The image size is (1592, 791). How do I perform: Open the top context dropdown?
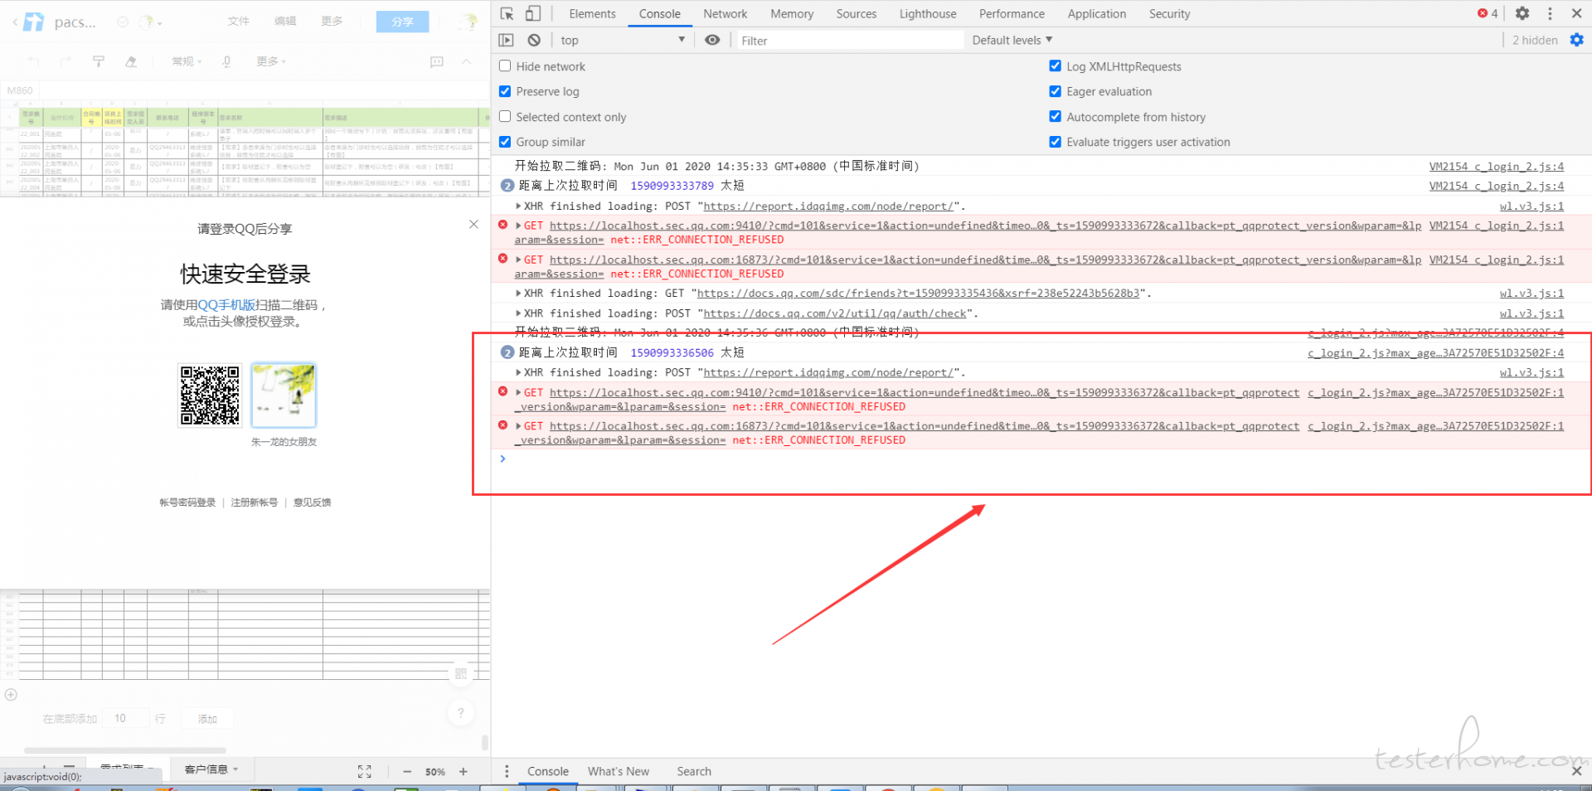622,40
